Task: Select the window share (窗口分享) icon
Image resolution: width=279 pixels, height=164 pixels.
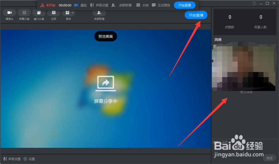Action: (39, 12)
